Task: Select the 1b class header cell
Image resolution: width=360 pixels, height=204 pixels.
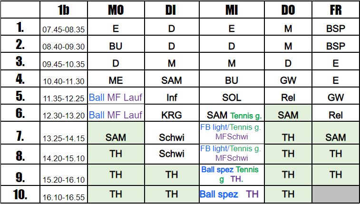Action: click(x=64, y=10)
